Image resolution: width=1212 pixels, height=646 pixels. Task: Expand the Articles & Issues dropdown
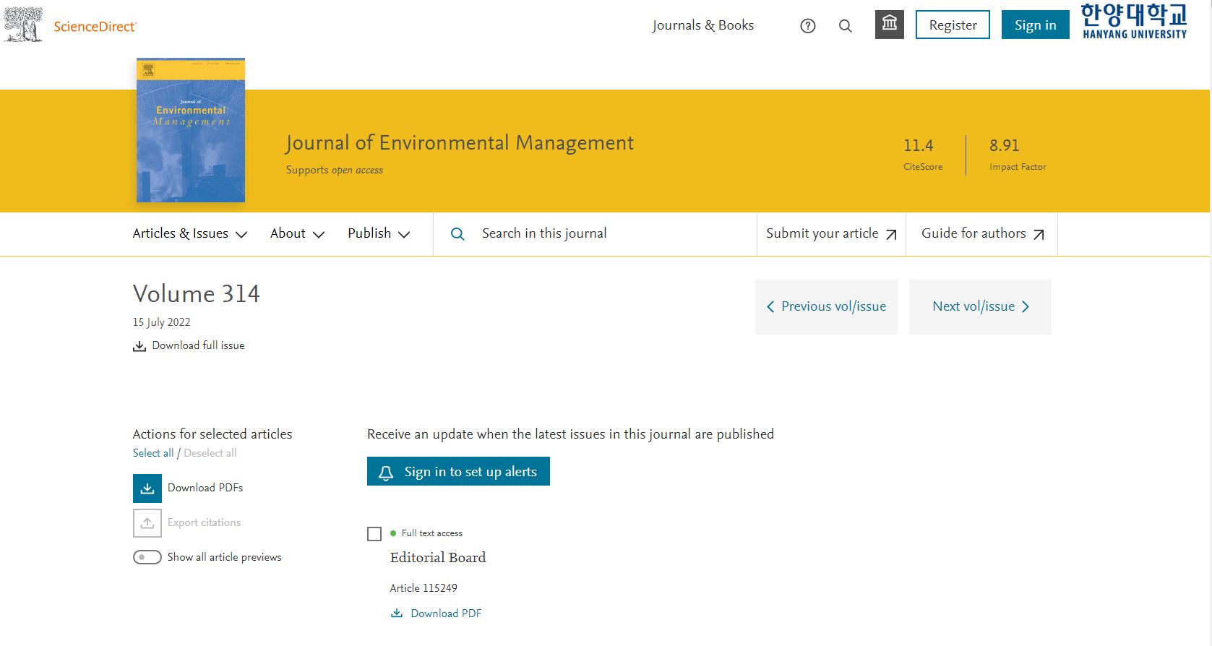pos(189,234)
